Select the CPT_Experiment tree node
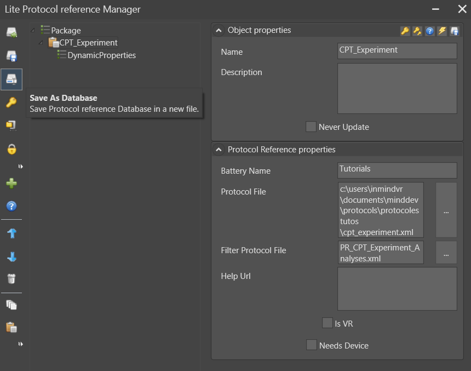 pyautogui.click(x=88, y=43)
